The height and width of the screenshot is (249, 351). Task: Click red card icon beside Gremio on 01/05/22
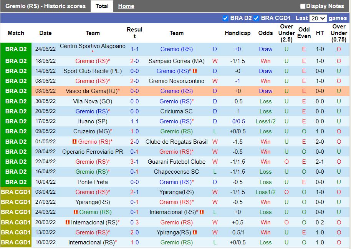point(75,142)
